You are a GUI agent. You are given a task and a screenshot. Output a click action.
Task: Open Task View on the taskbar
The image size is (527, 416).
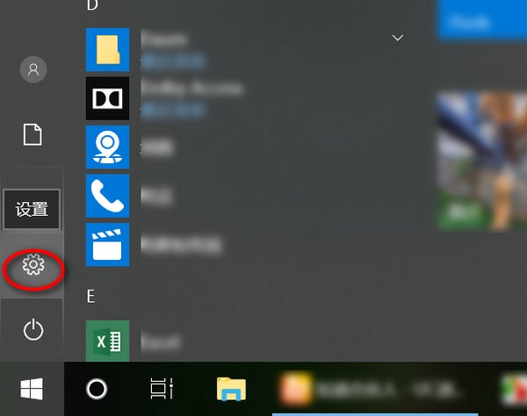coord(161,389)
